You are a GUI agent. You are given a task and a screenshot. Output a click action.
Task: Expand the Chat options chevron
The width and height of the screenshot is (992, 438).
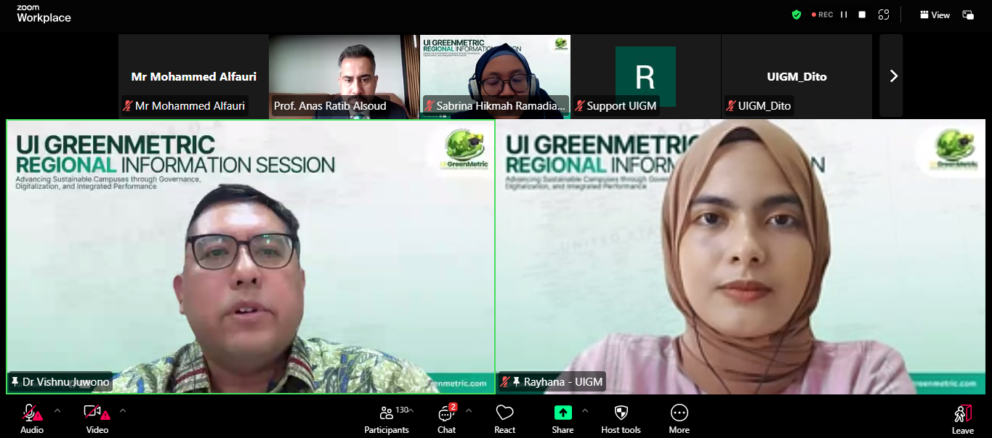469,410
